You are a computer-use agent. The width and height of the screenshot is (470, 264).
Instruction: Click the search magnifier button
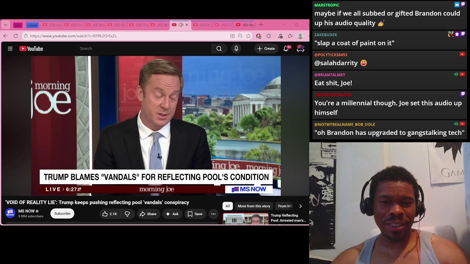[219, 48]
